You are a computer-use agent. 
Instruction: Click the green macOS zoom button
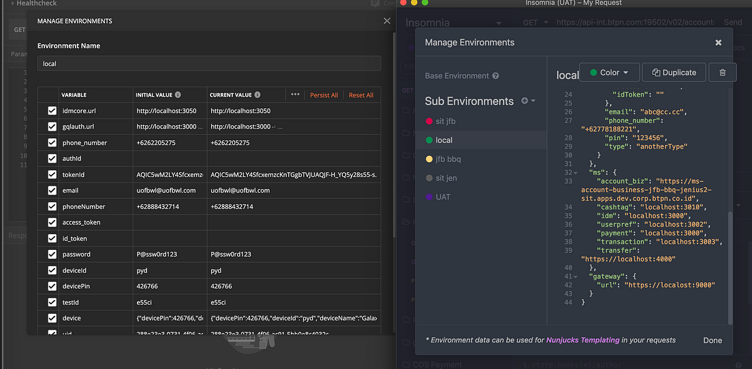pos(424,3)
